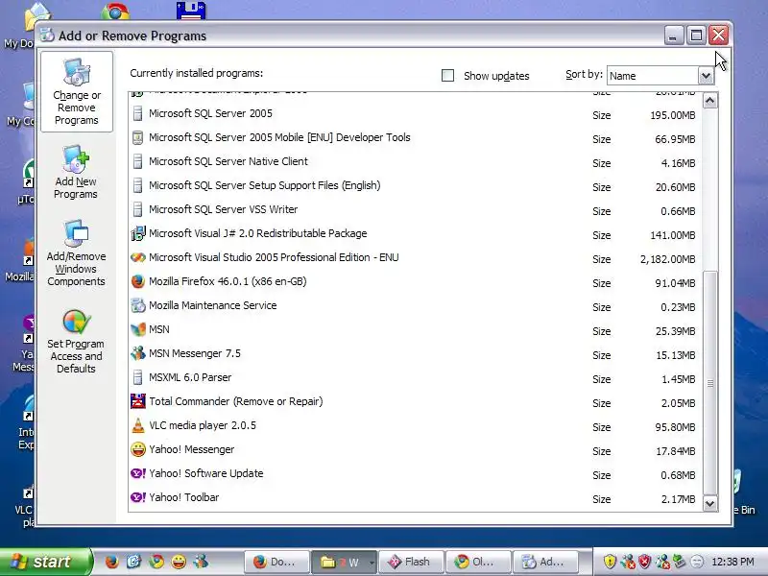The width and height of the screenshot is (768, 576).
Task: Launch Firefox from quick launch bar
Action: 111,562
